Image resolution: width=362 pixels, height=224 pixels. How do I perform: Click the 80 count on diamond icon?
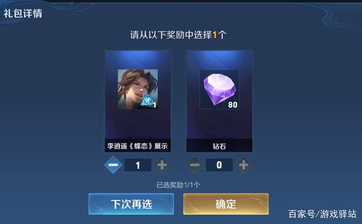(232, 105)
